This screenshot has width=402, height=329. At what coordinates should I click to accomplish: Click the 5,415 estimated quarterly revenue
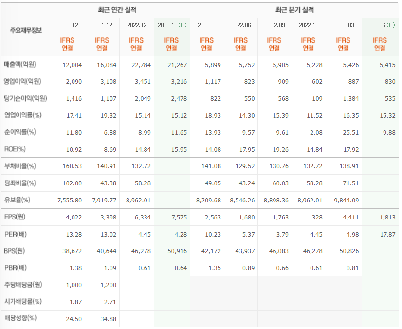click(x=387, y=65)
